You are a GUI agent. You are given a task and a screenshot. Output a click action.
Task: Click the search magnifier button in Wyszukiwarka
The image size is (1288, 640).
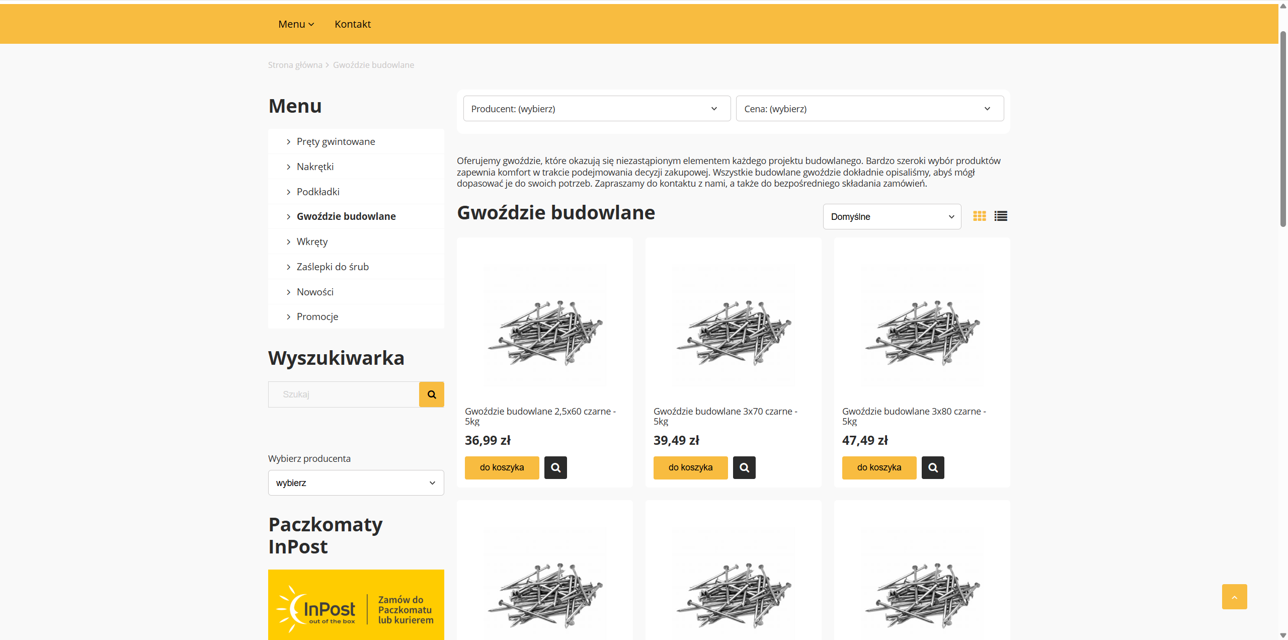(431, 394)
